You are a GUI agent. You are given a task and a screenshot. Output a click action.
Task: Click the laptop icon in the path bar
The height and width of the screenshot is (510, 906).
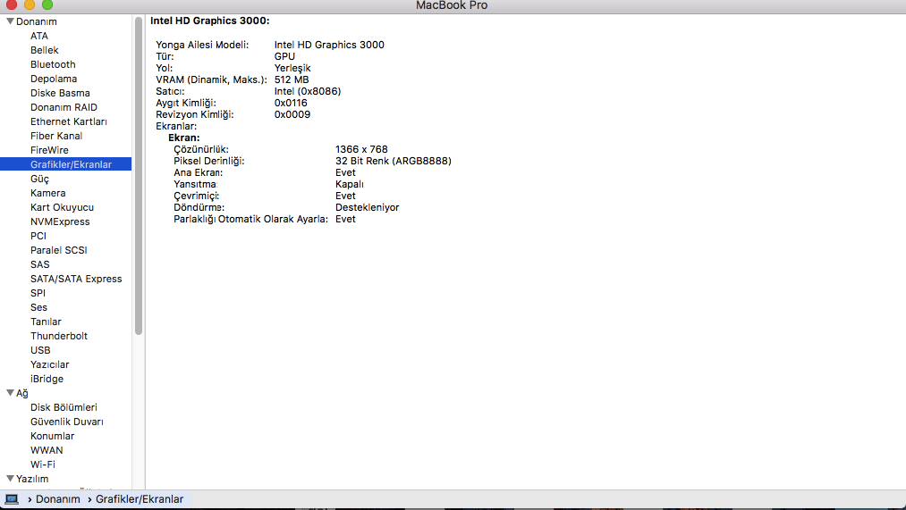pyautogui.click(x=12, y=499)
